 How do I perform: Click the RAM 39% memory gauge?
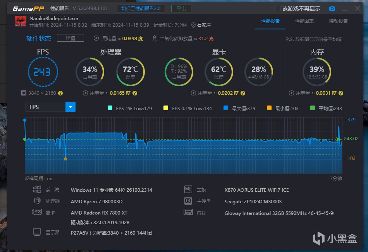click(317, 72)
